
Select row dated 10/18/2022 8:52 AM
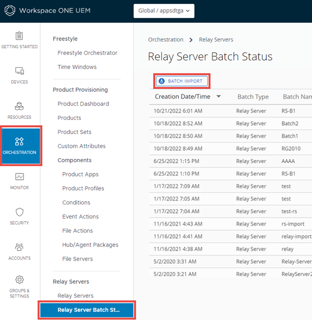[x=230, y=123]
